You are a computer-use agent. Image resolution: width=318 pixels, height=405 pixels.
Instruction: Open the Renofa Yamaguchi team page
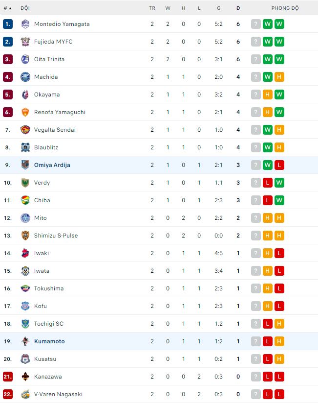pos(60,112)
